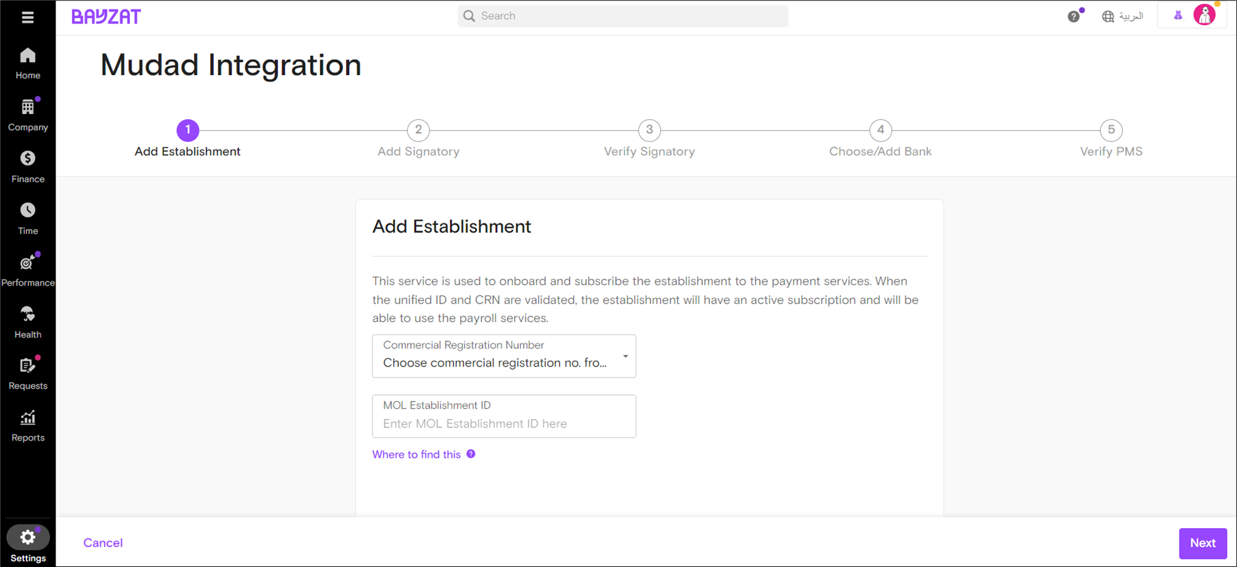The width and height of the screenshot is (1237, 567).
Task: Click the MOL Establishment ID field
Action: (504, 416)
